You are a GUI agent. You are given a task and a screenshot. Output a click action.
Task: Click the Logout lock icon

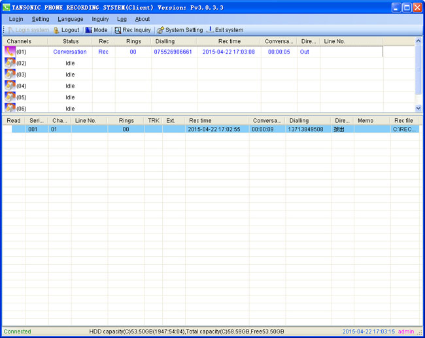click(x=56, y=30)
